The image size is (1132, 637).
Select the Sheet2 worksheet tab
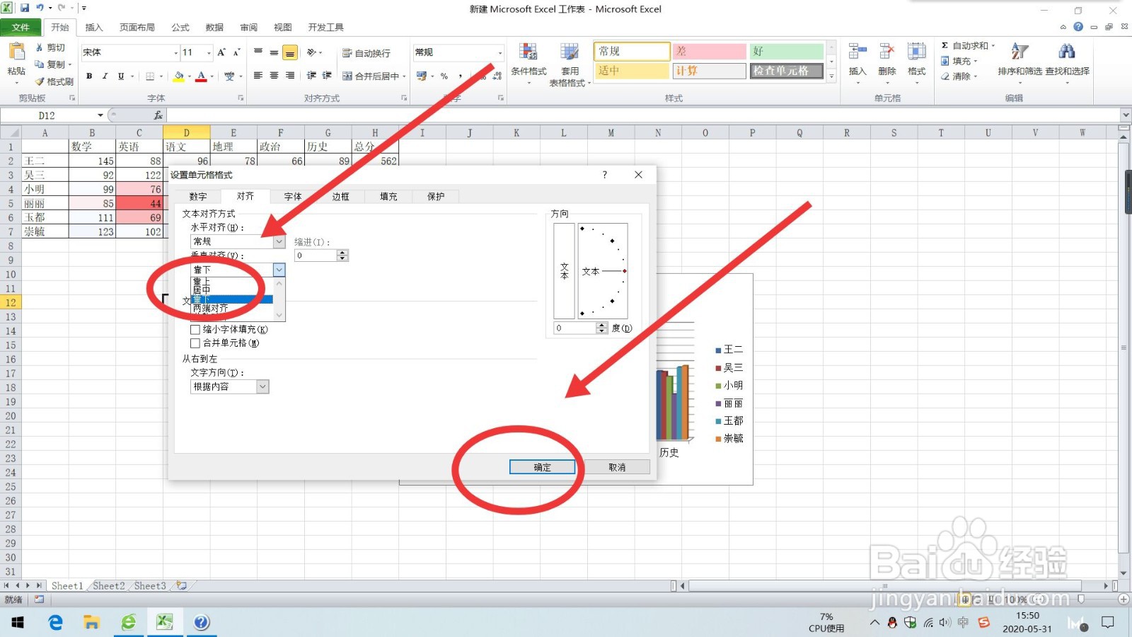(108, 586)
